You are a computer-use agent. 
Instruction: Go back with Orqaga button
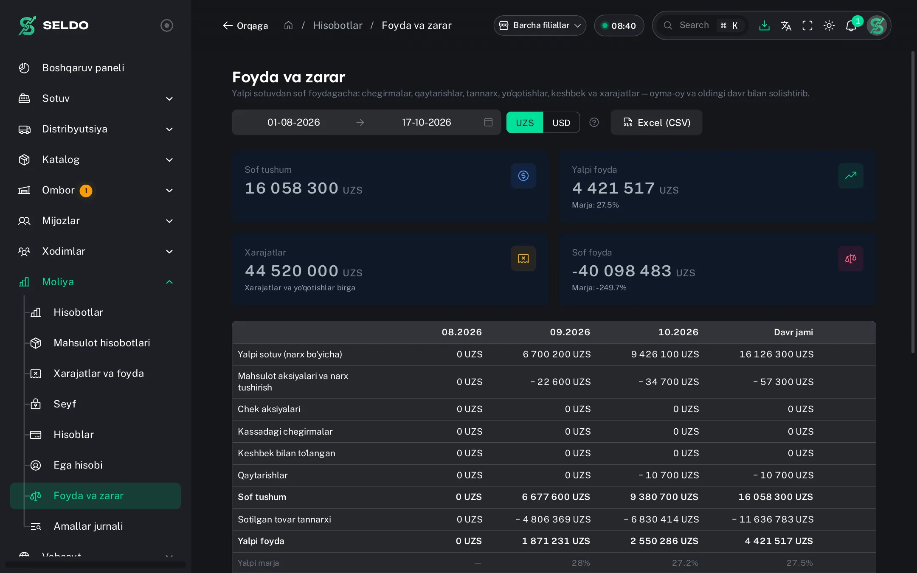point(245,25)
